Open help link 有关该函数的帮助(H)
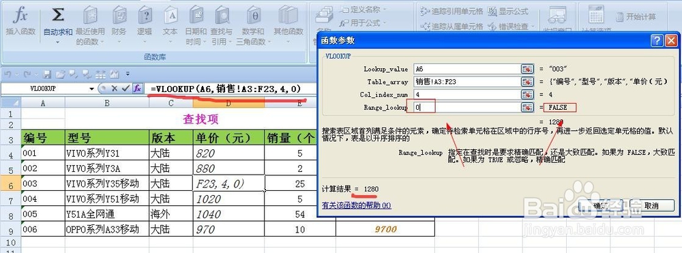Screen dimensions: 682x253 pos(356,205)
